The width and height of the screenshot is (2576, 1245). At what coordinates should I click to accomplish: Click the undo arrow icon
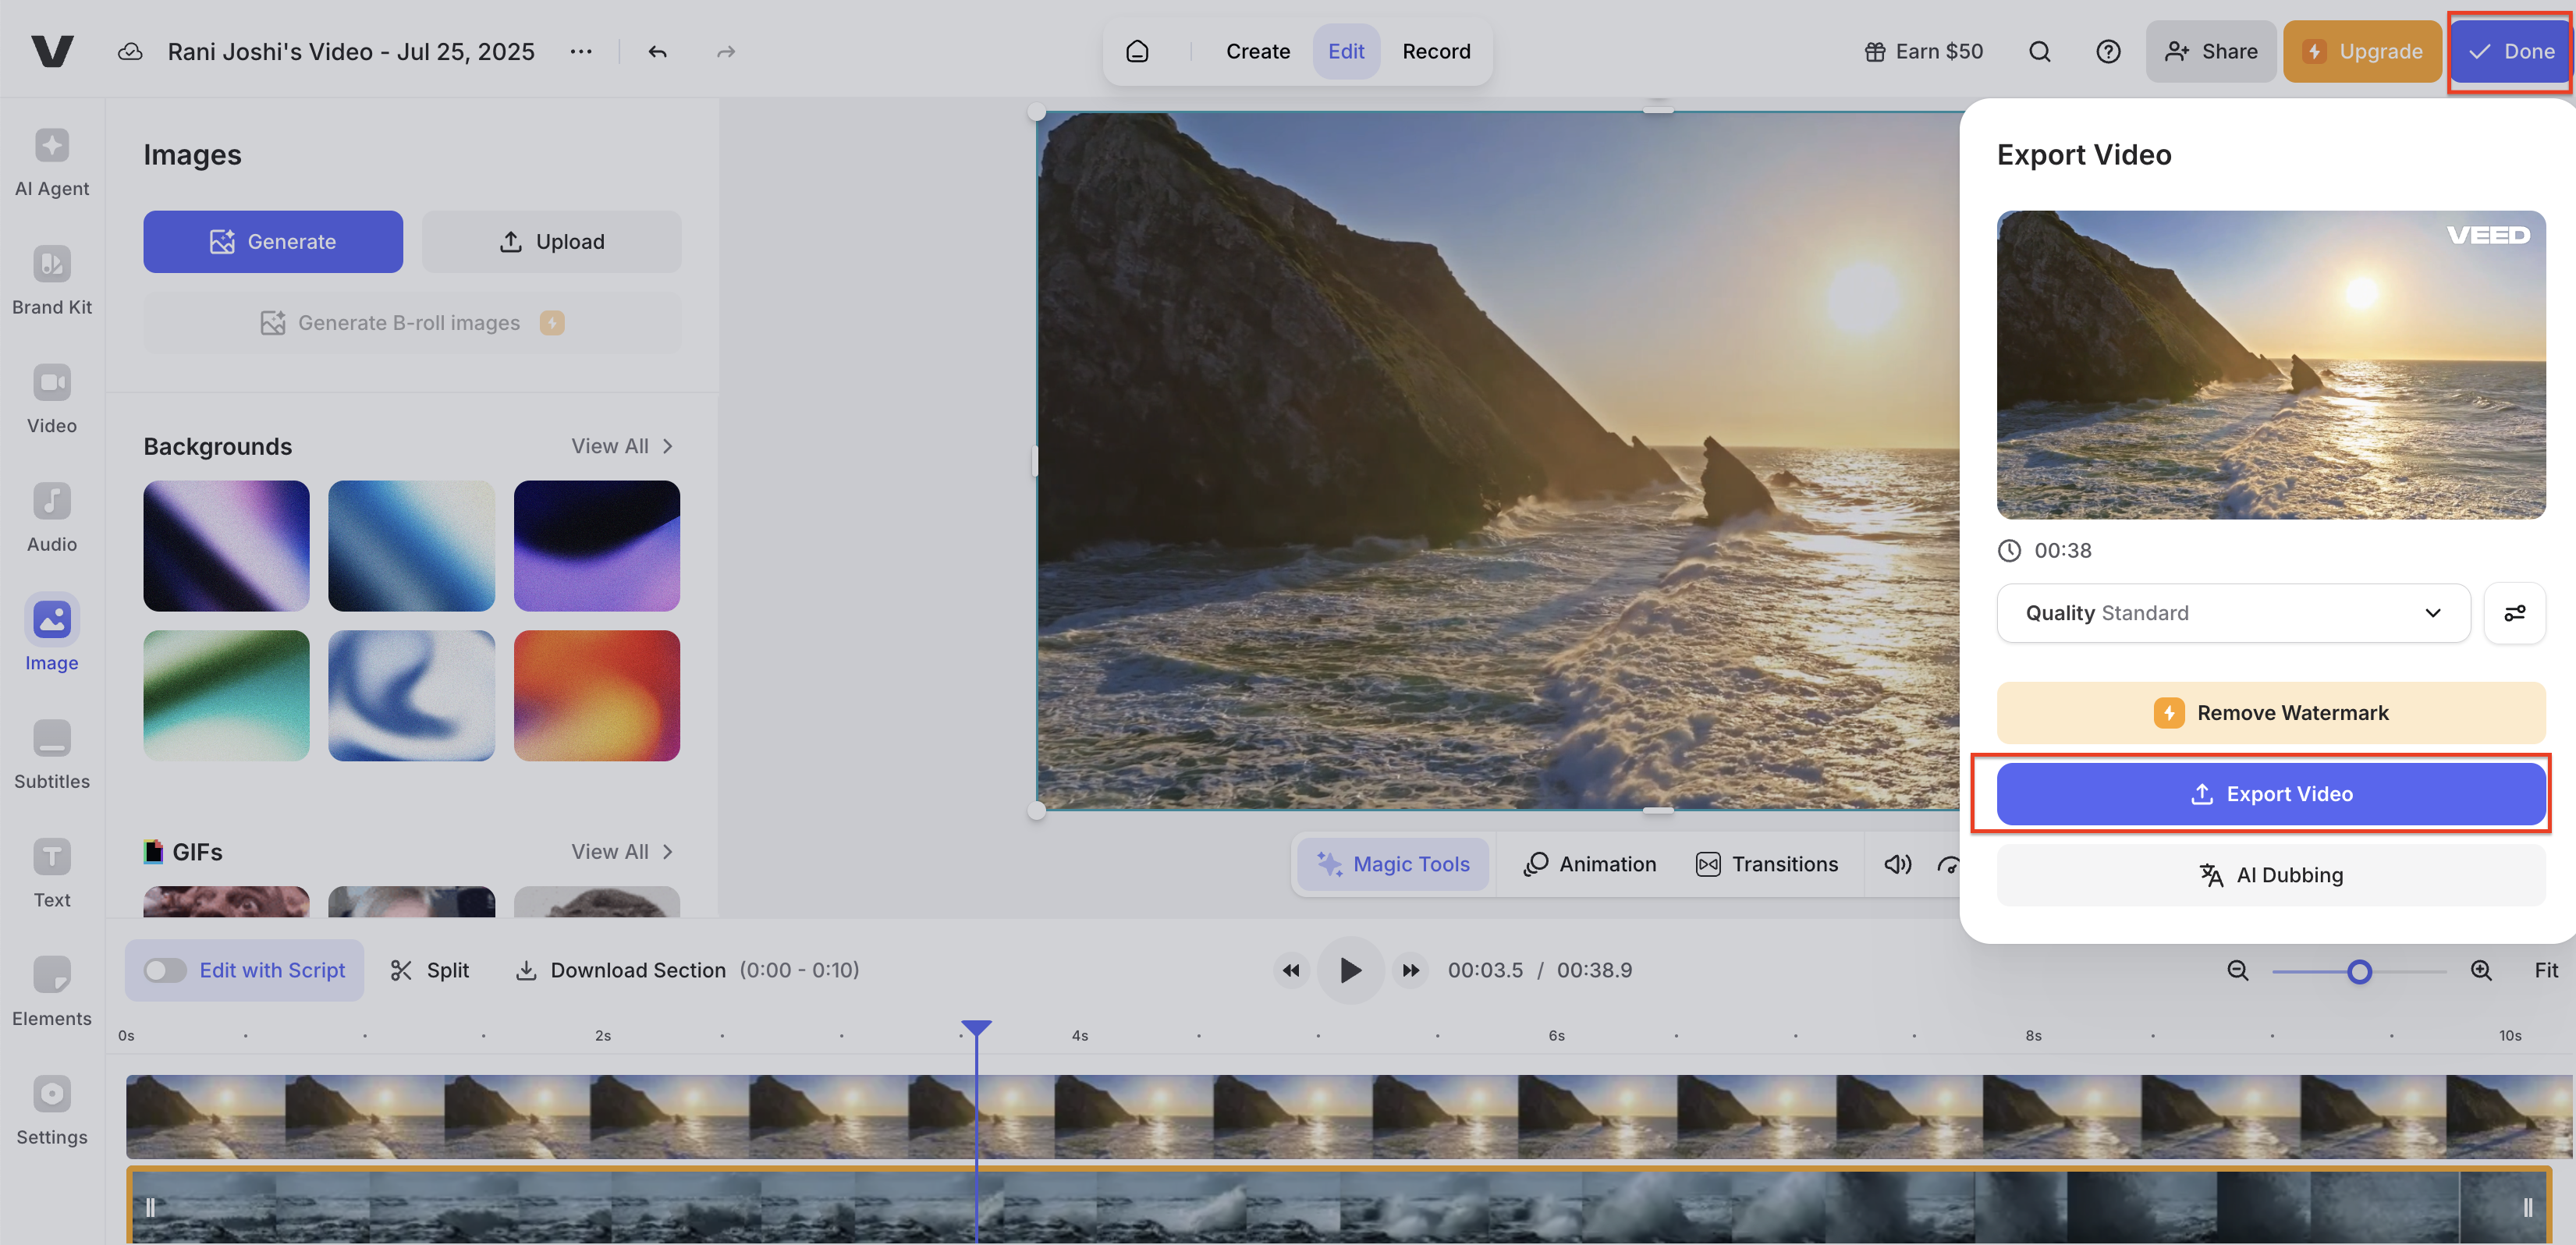coord(657,52)
